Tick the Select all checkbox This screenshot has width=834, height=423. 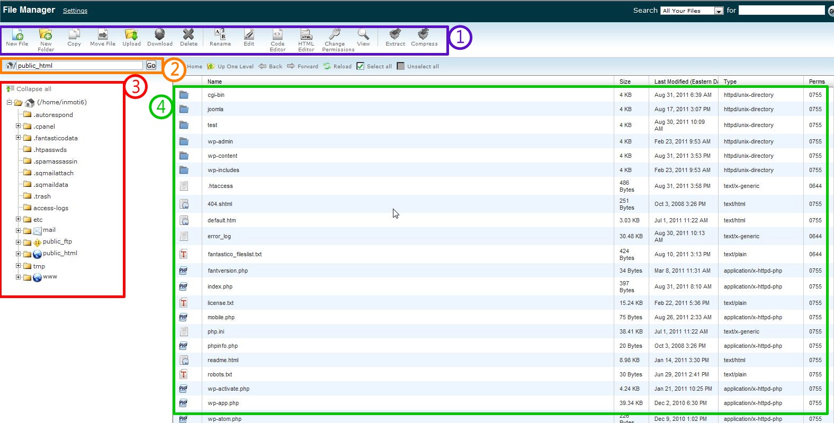361,66
